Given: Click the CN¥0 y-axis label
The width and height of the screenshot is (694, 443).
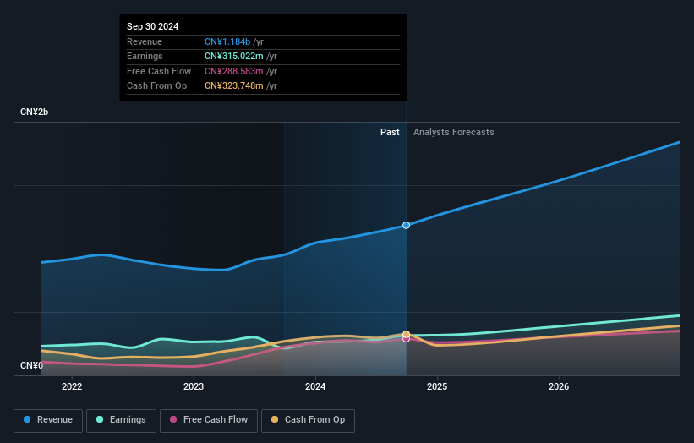Looking at the screenshot, I should point(32,365).
